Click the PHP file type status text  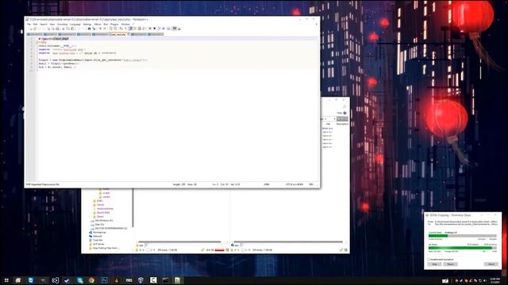coord(42,184)
